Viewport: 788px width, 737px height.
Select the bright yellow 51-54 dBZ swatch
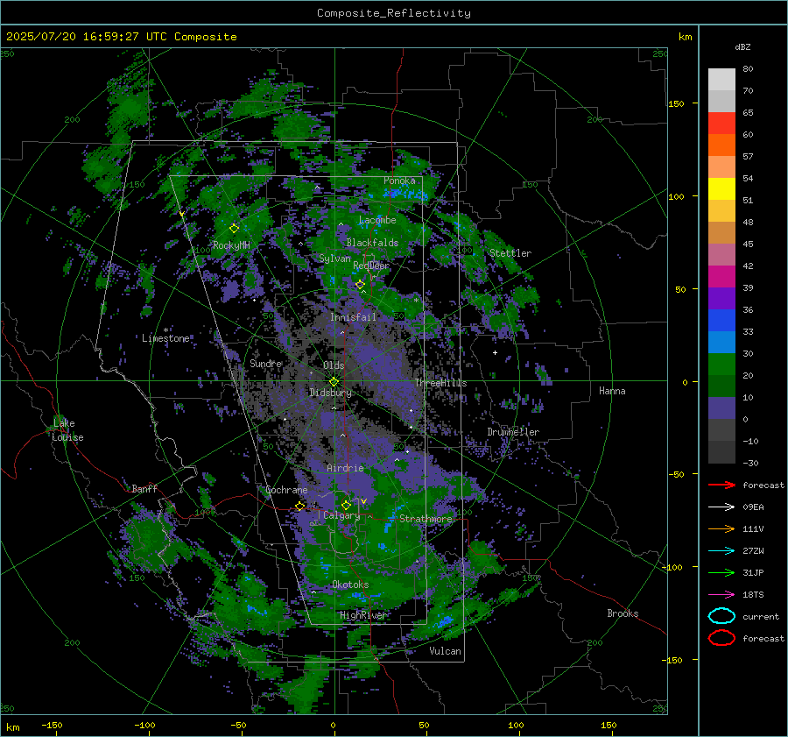point(721,189)
